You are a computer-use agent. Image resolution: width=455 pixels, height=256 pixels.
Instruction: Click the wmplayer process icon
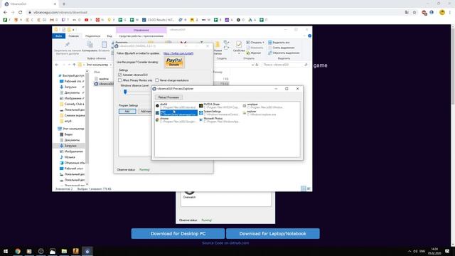click(245, 106)
